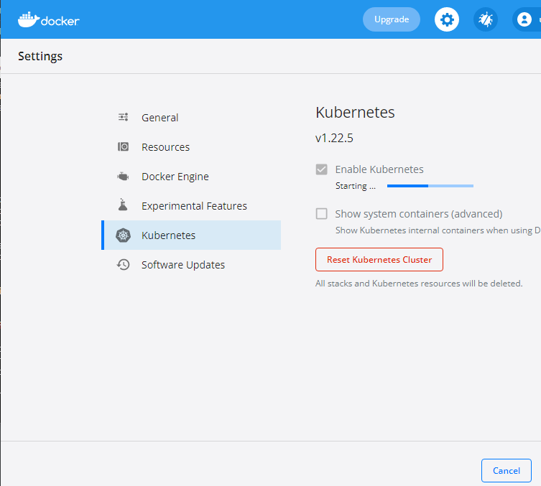Check Show system containers (advanced)

(322, 214)
